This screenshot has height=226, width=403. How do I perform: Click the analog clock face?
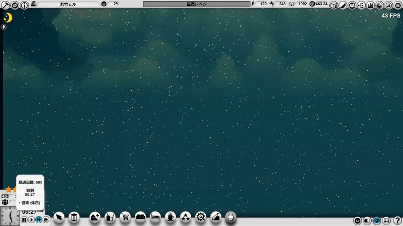10,216
